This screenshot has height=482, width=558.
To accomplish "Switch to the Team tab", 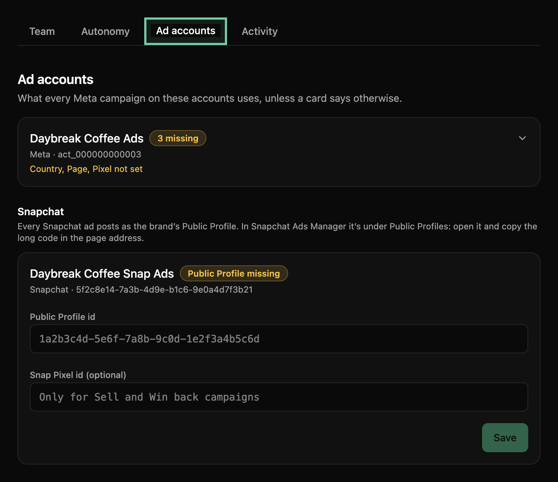I will point(42,31).
